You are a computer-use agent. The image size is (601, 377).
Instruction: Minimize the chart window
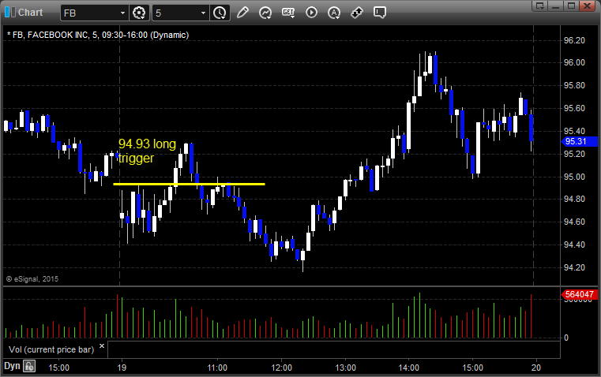point(556,6)
